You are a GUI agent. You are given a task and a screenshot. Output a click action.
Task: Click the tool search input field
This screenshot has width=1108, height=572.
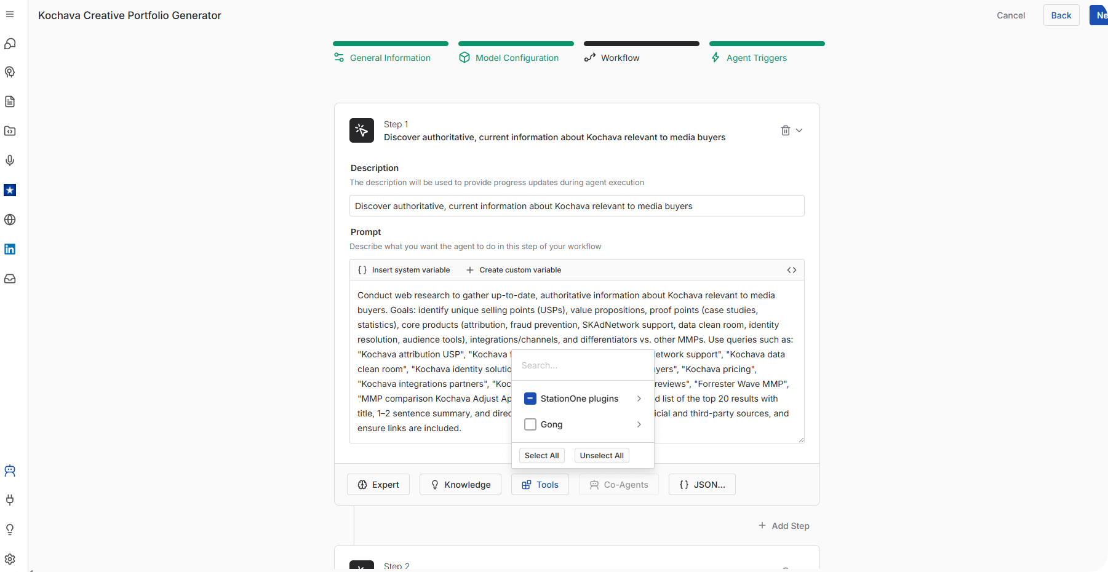click(x=582, y=365)
